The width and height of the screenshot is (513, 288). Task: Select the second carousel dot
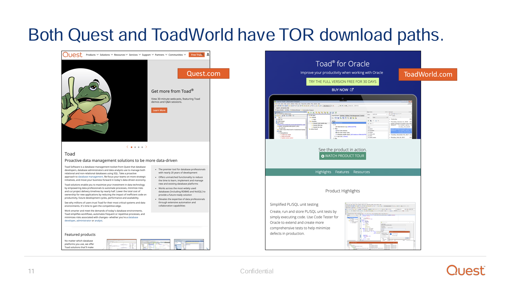pos(135,147)
